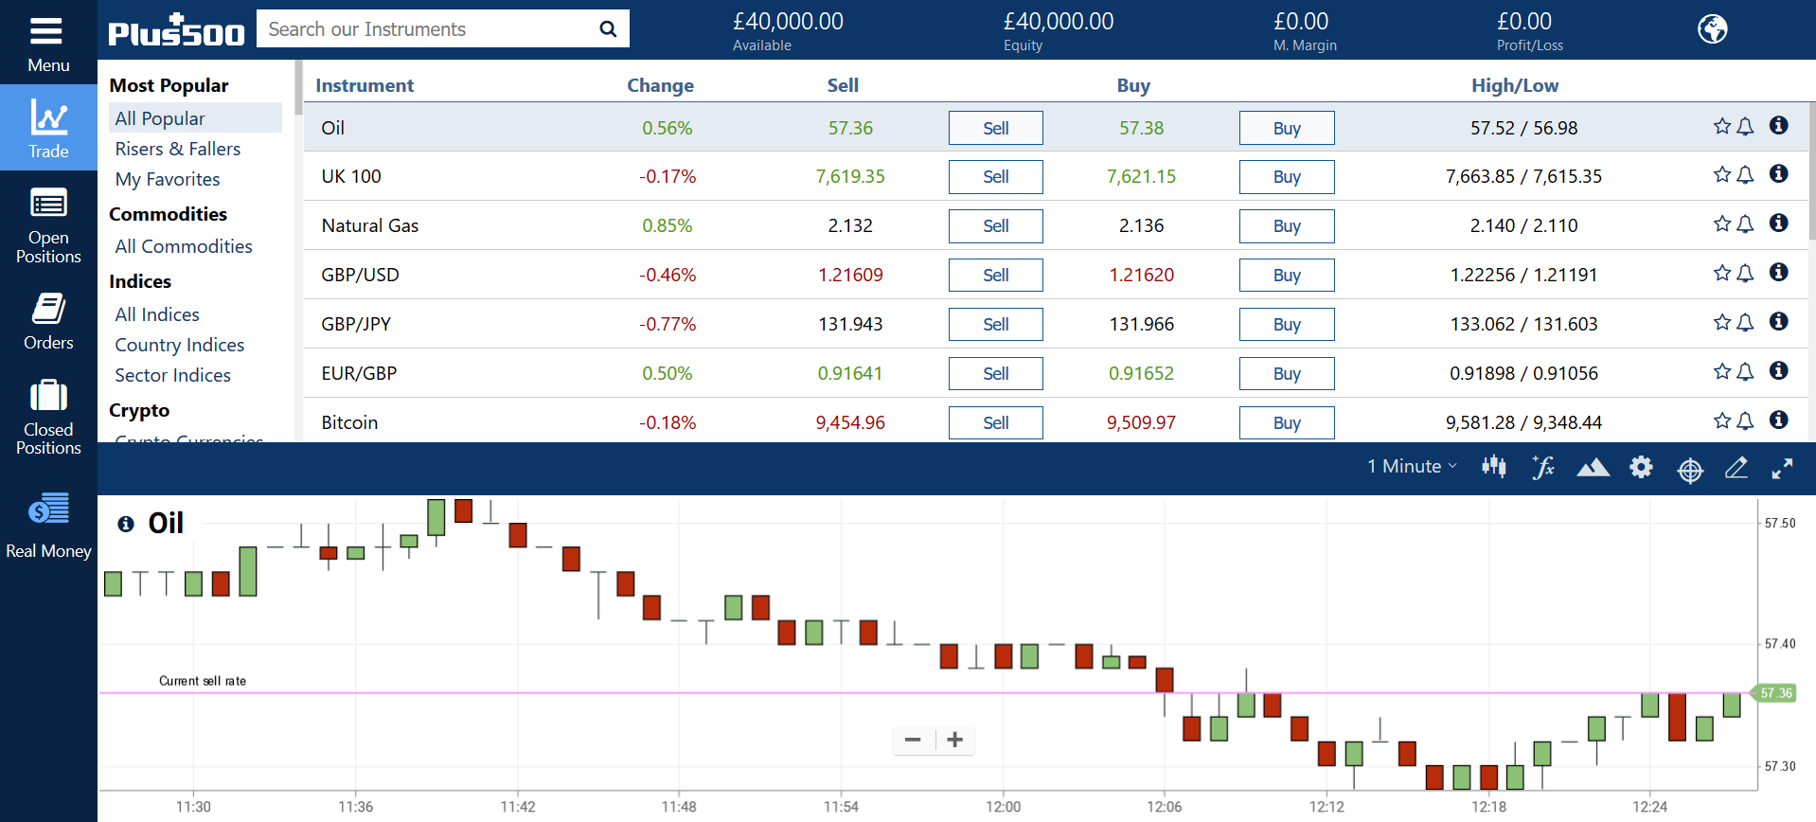This screenshot has width=1816, height=822.
Task: Open info icon for UK 100 row
Action: (1779, 173)
